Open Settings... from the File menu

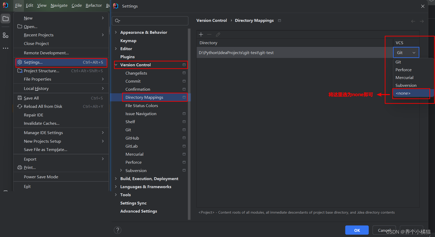[x=61, y=62]
